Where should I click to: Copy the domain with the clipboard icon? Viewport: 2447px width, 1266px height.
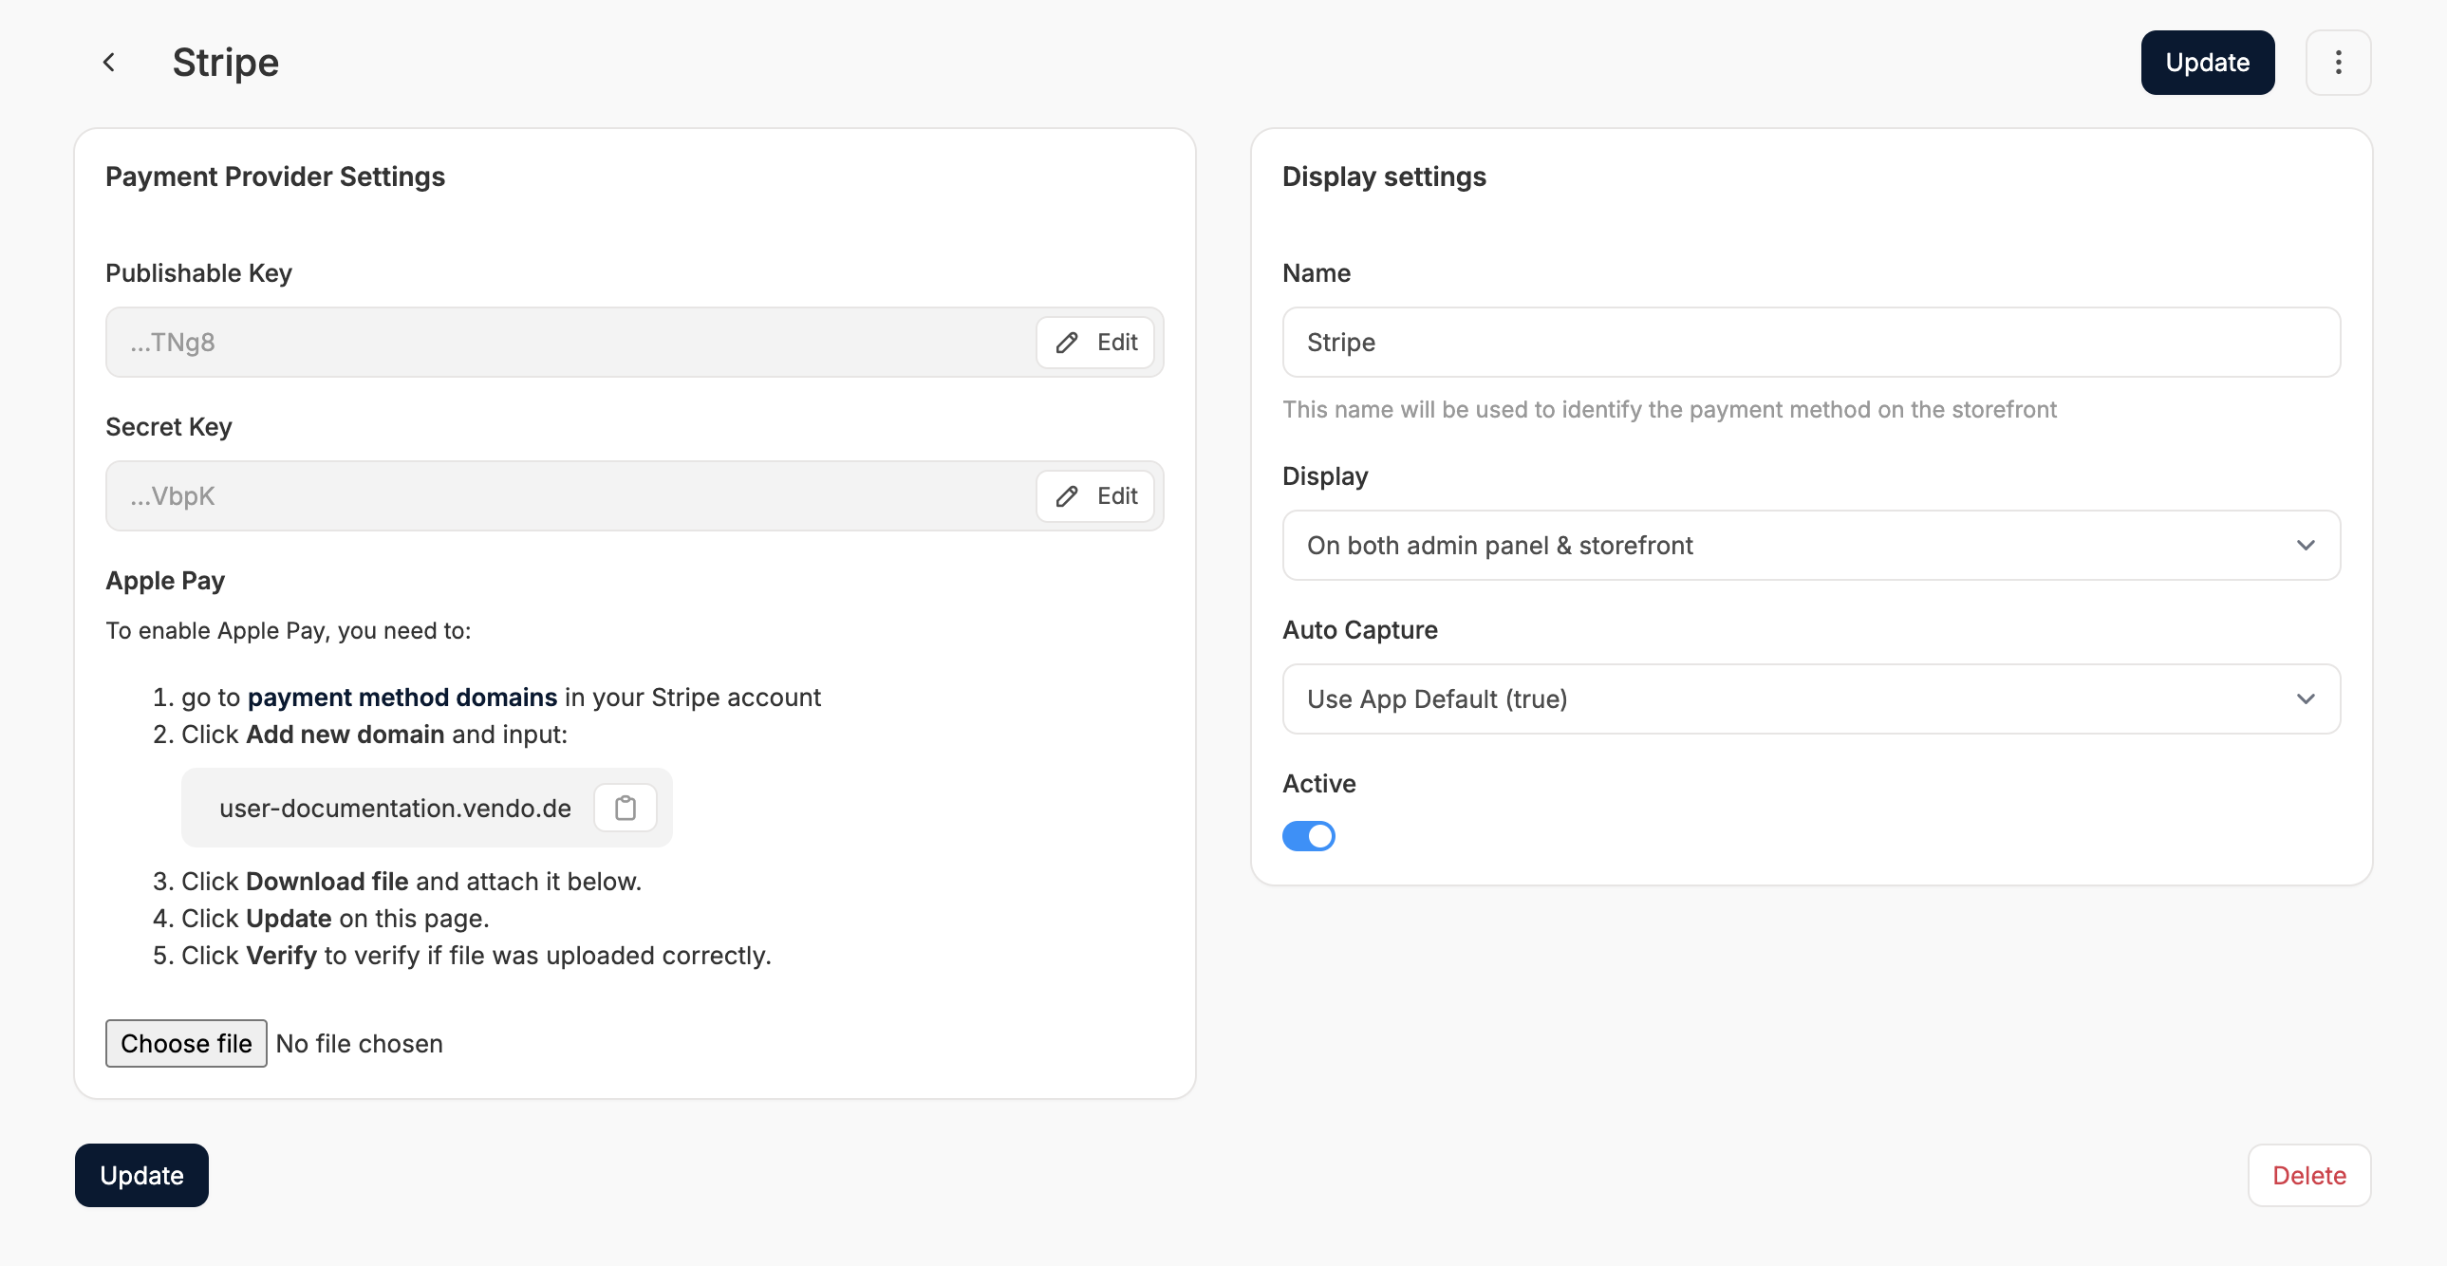point(626,809)
